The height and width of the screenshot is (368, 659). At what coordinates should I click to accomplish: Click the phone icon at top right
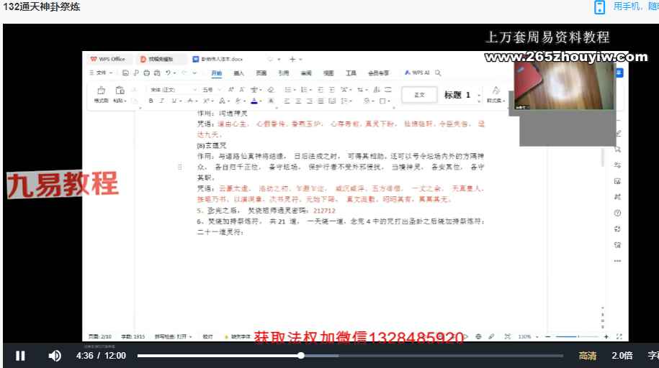(599, 7)
